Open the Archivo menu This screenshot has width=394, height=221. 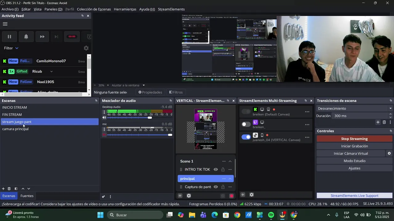[10, 9]
